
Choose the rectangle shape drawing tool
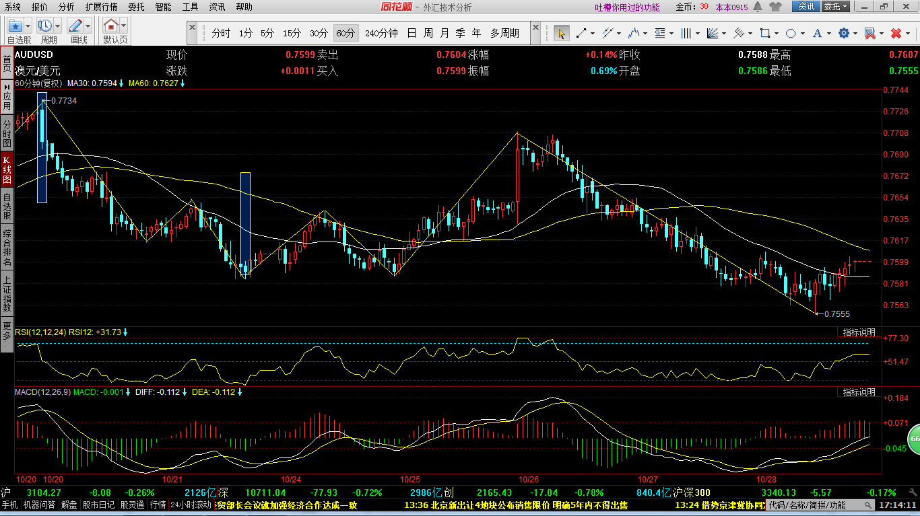tap(764, 33)
